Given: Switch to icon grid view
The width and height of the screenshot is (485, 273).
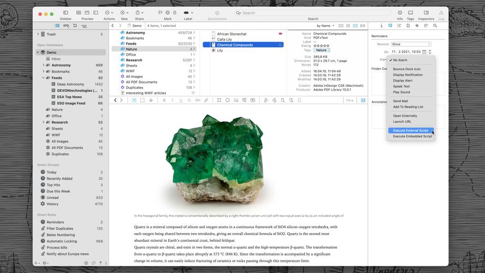Looking at the screenshot, I should pyautogui.click(x=340, y=26).
